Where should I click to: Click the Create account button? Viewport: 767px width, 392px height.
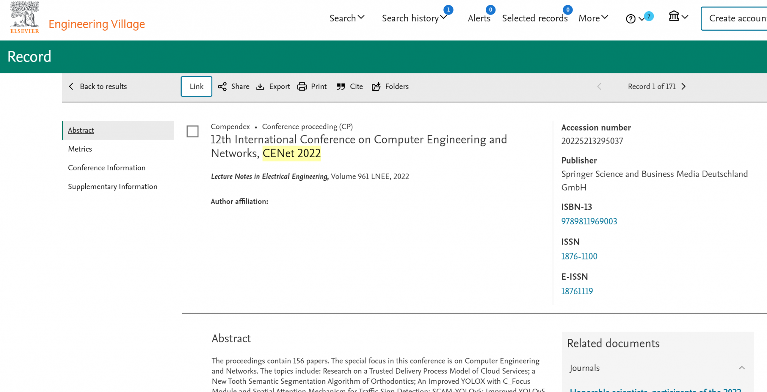click(734, 18)
